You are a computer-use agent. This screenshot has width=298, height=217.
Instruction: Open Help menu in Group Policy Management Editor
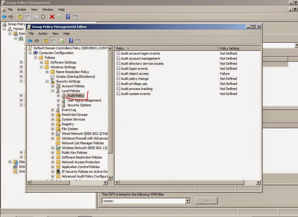pyautogui.click(x=66, y=34)
